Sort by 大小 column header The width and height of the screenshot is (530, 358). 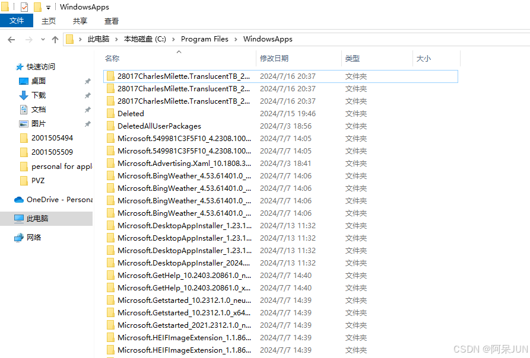[x=424, y=58]
